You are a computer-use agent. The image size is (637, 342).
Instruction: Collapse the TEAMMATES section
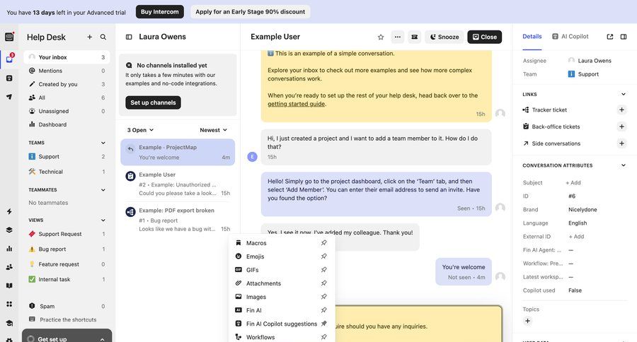tap(103, 190)
